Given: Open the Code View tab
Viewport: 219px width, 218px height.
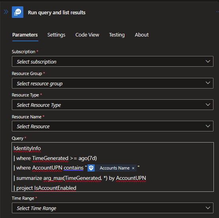Looking at the screenshot, I should coord(87,35).
